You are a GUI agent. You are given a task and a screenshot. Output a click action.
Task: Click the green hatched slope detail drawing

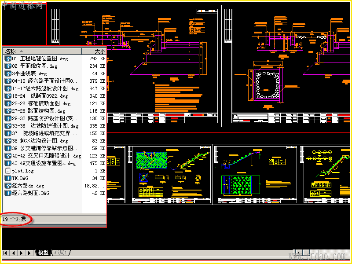point(151,160)
